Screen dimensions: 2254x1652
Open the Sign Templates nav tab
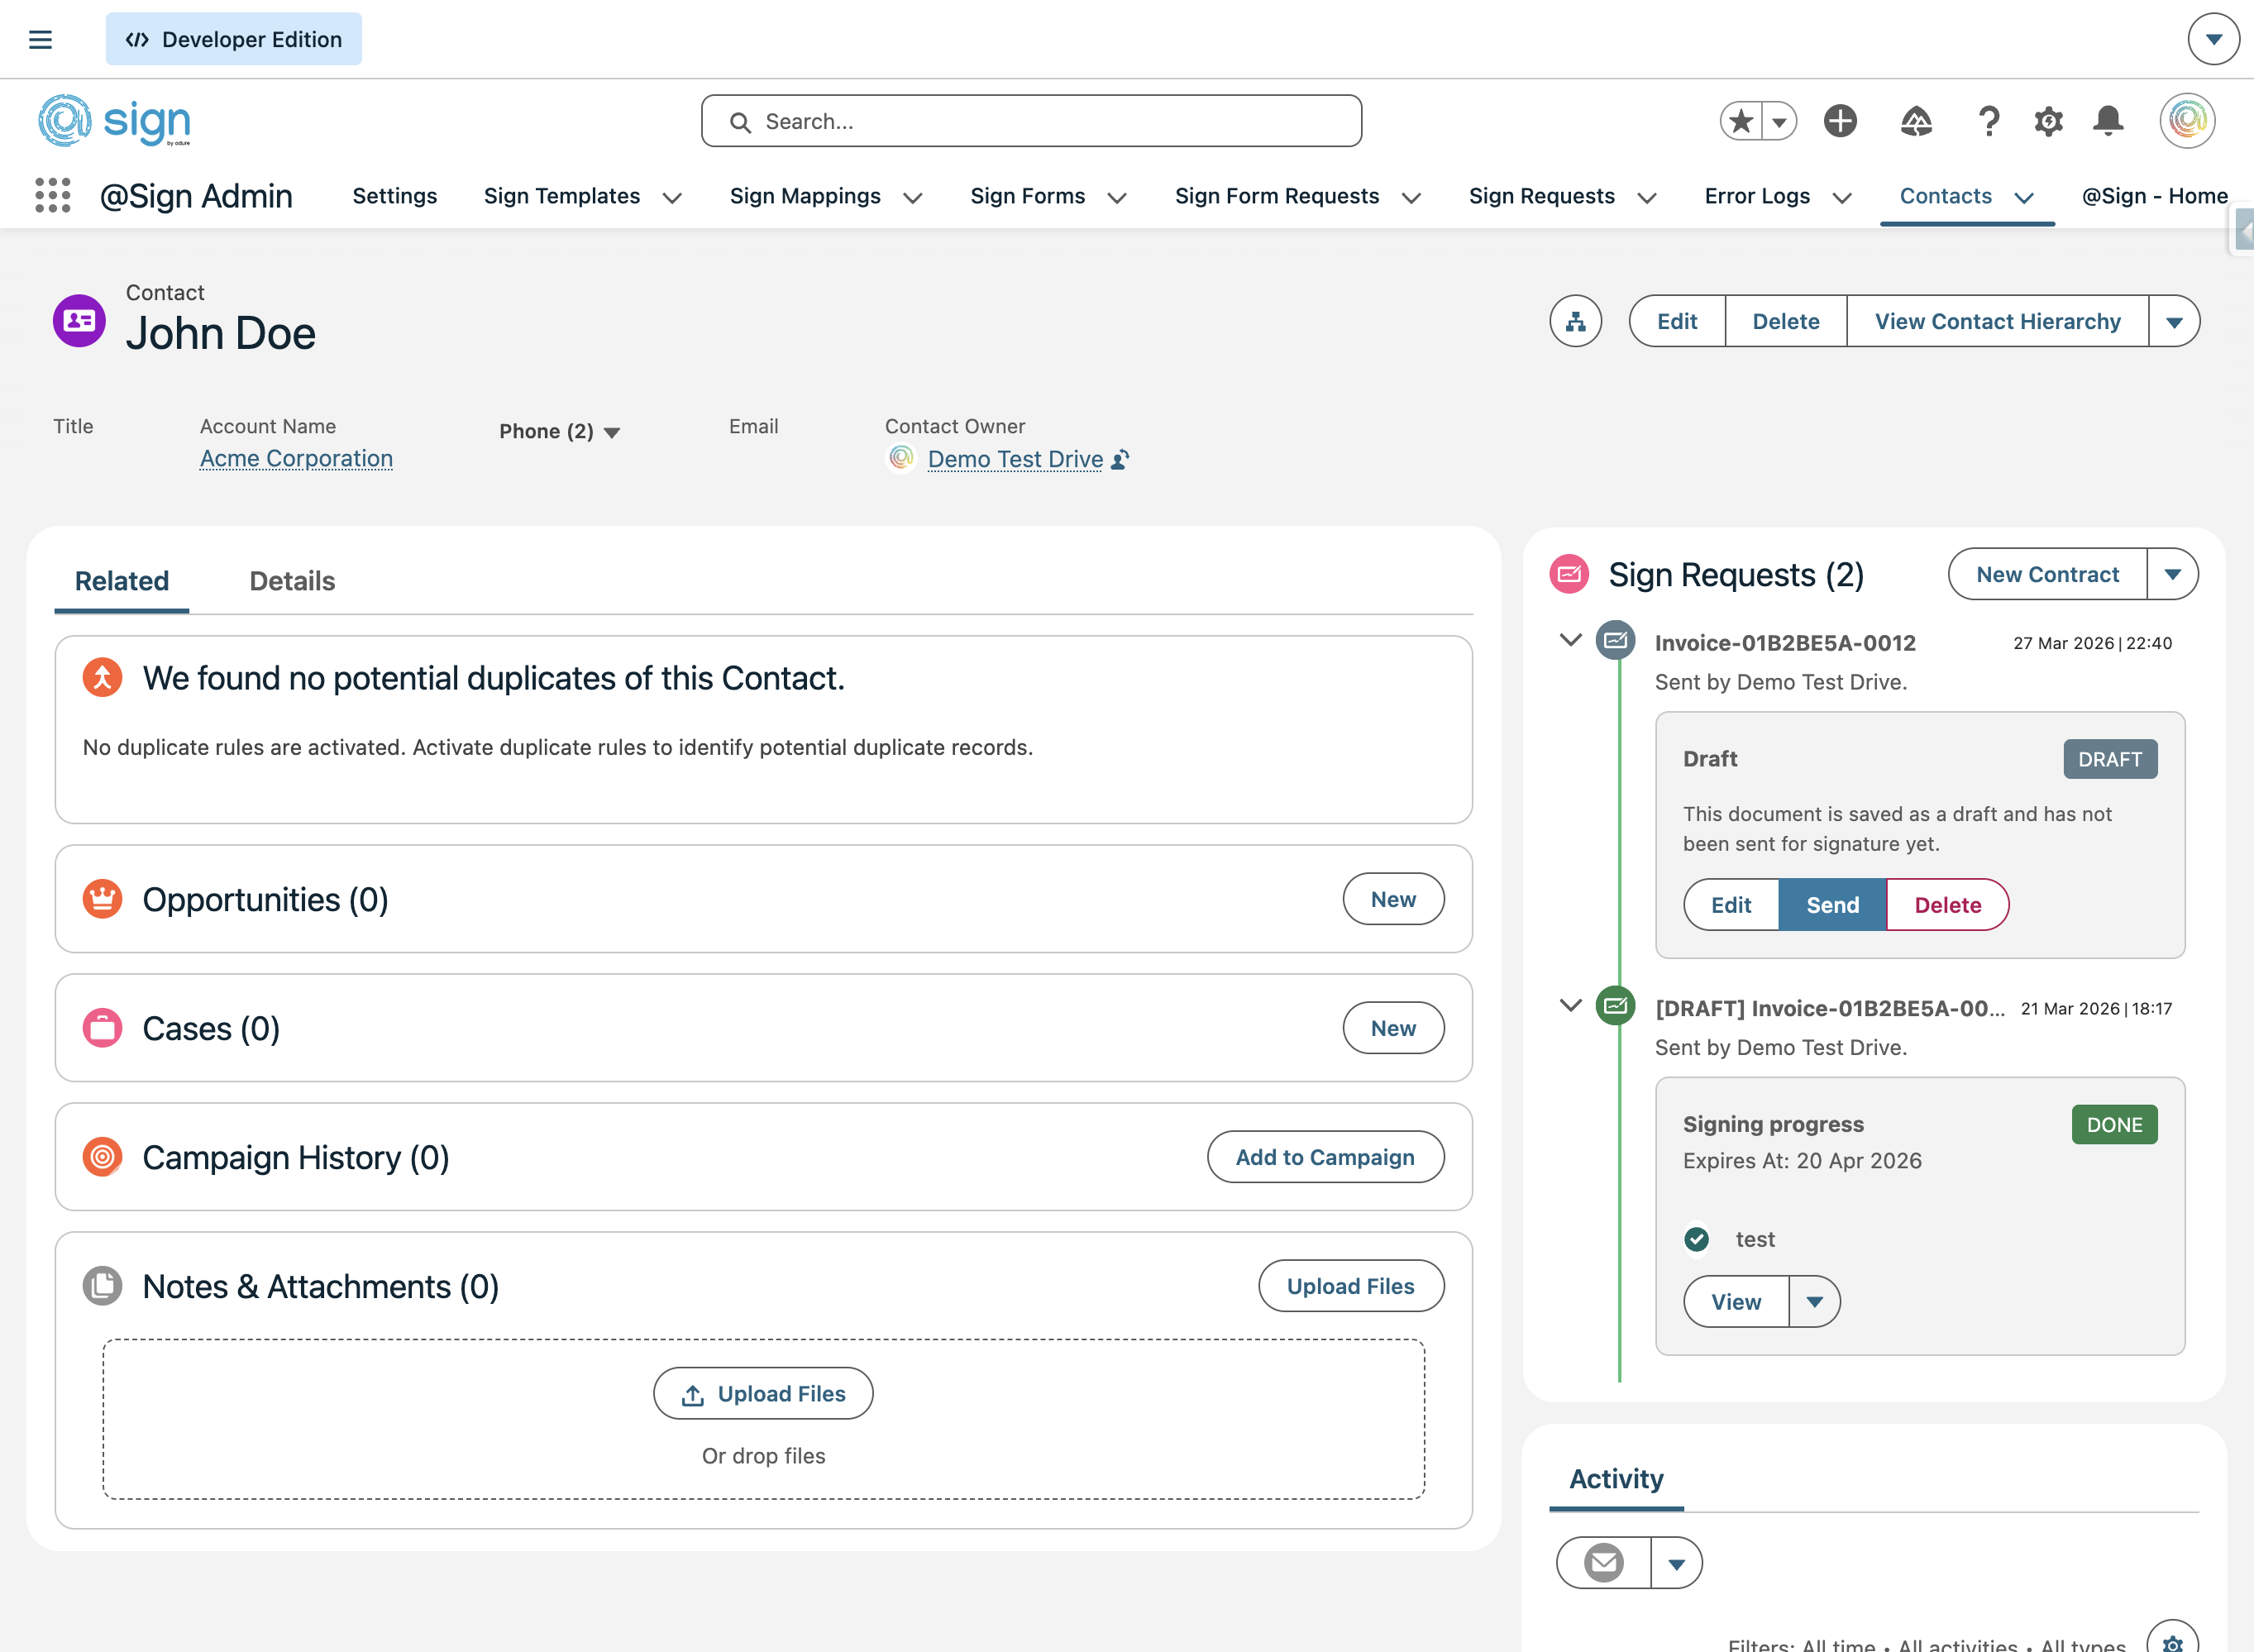[561, 196]
